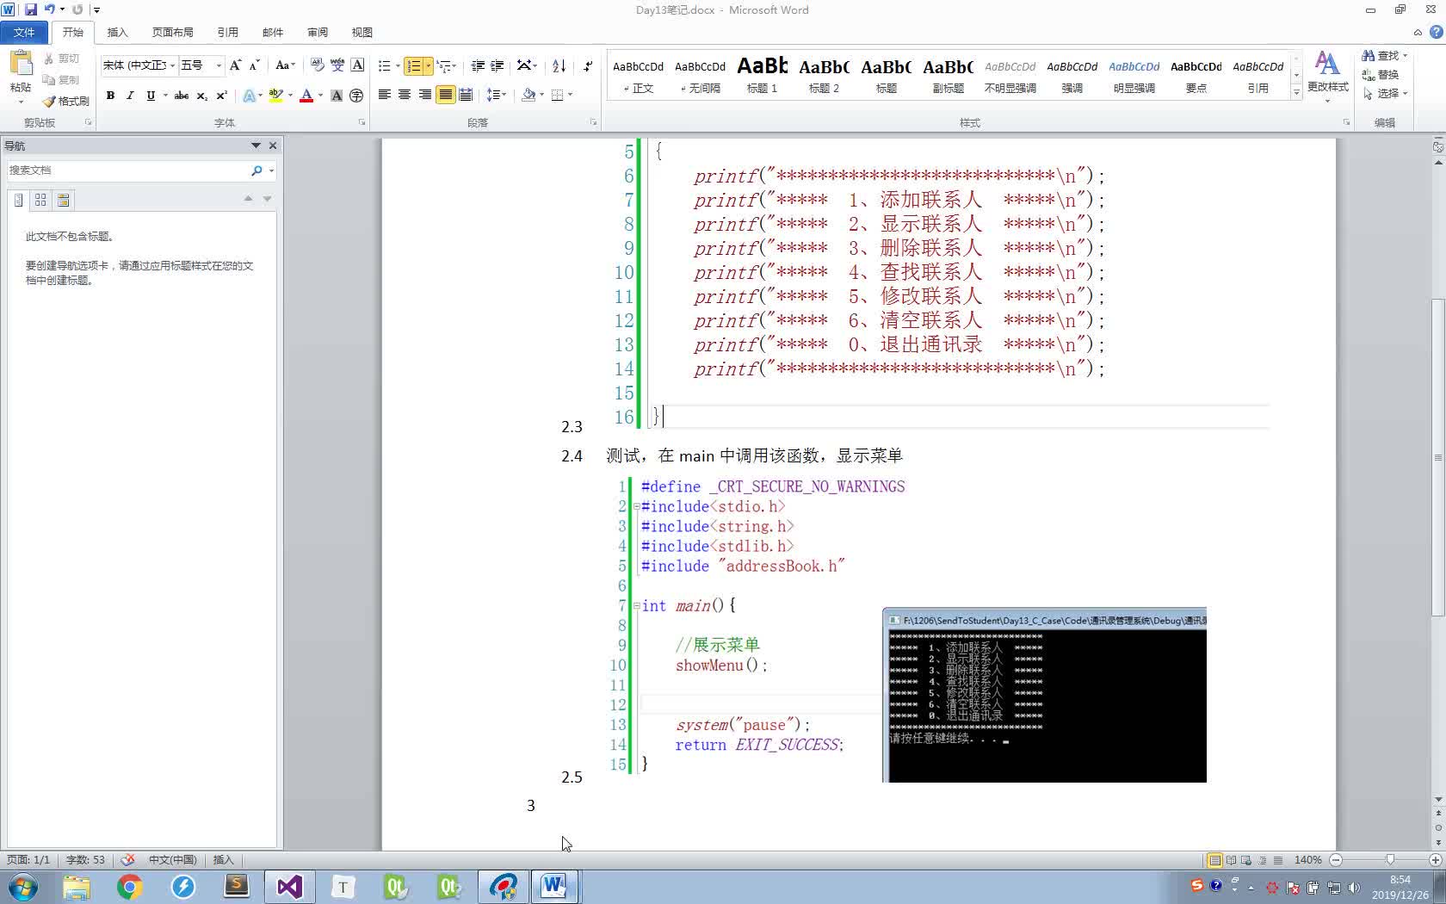
Task: Align text right
Action: point(424,95)
